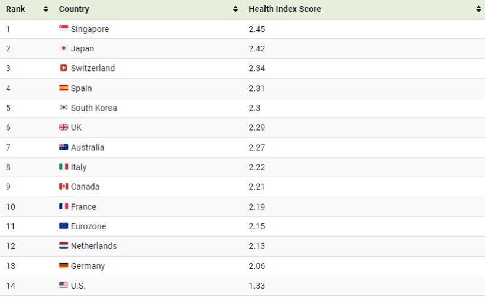Sort table using Rank column arrows
The height and width of the screenshot is (298, 485).
click(46, 9)
